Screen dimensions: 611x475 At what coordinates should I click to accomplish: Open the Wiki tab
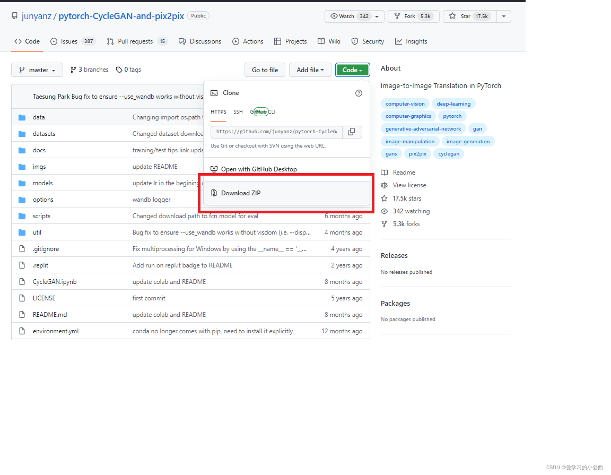click(329, 41)
